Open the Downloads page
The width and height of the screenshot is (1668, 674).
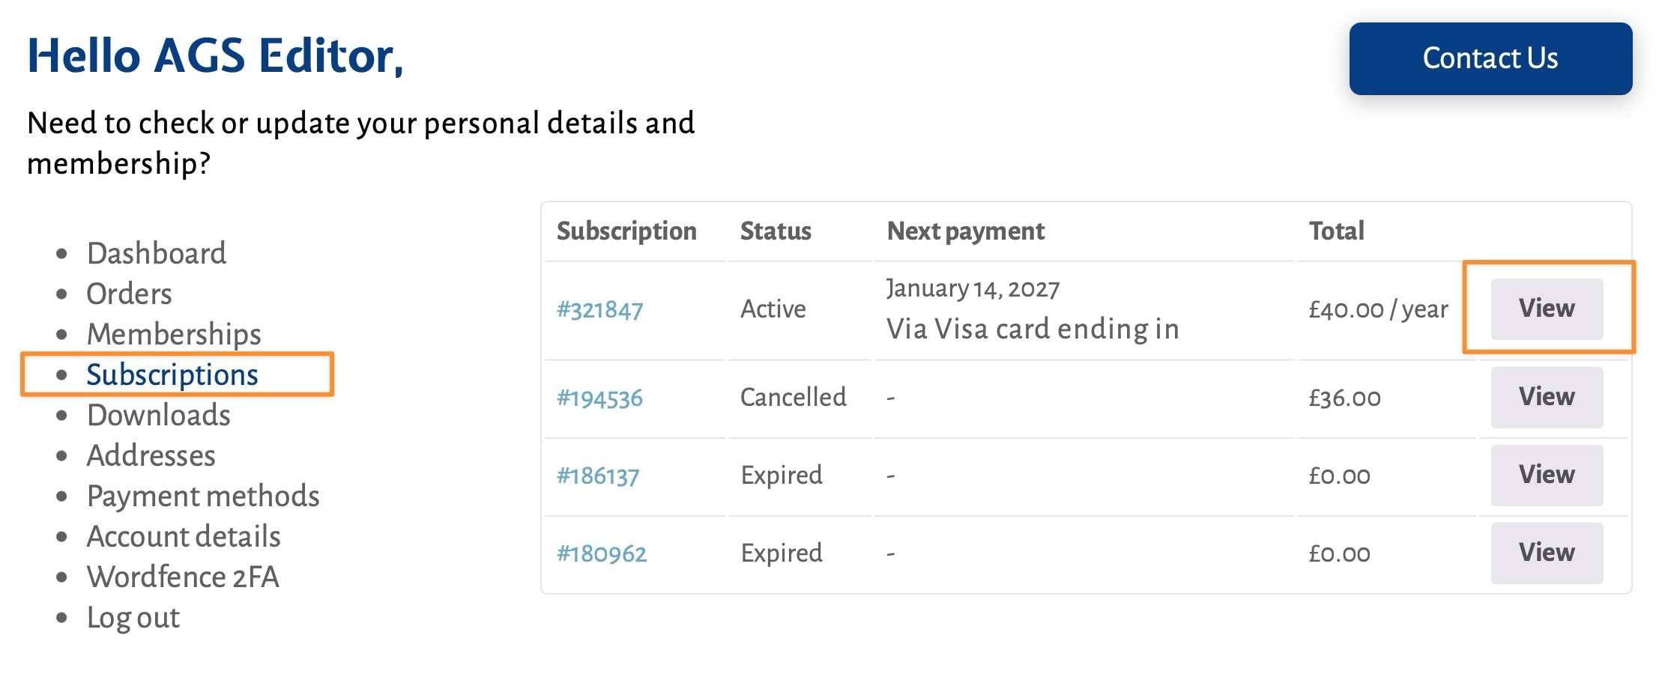click(x=158, y=415)
